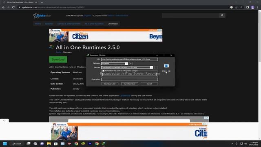This screenshot has height=147, width=261.
Task: Collapse the bottom ad with chevron
Action: (4, 120)
